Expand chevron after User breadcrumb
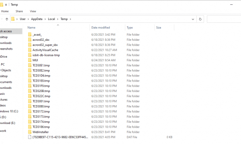 pos(28,19)
